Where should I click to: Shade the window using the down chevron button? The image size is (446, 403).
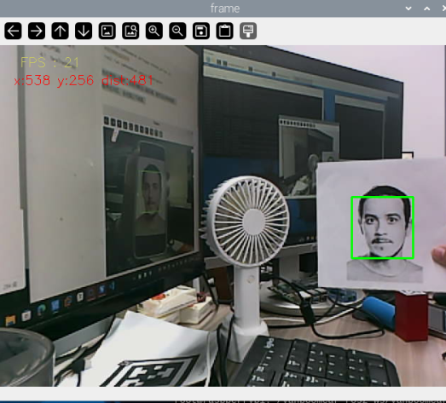[x=408, y=9]
